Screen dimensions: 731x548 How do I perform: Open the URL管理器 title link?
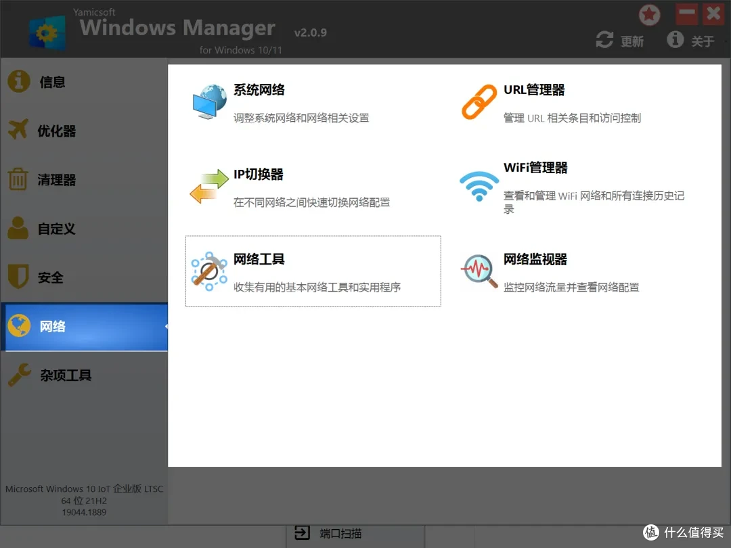[534, 89]
